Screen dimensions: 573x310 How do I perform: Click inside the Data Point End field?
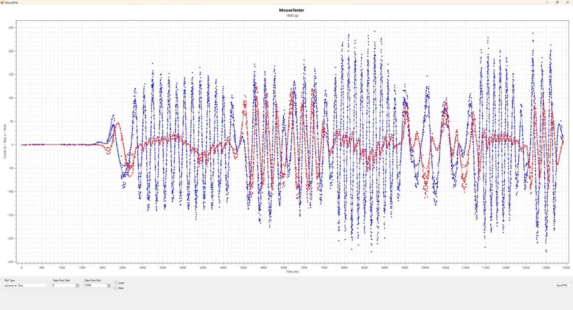pyautogui.click(x=95, y=286)
